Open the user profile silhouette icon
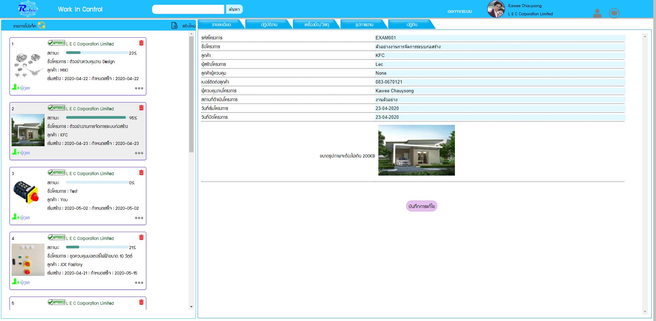The height and width of the screenshot is (321, 656). point(597,13)
